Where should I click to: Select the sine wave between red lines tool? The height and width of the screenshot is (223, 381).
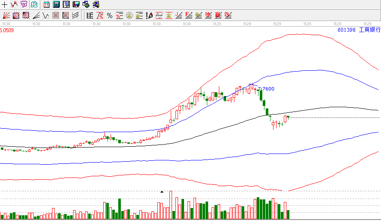(159, 15)
